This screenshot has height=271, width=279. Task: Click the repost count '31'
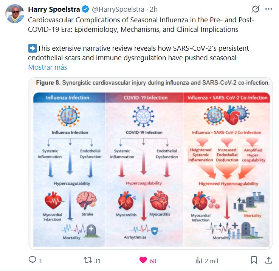[x=97, y=260]
